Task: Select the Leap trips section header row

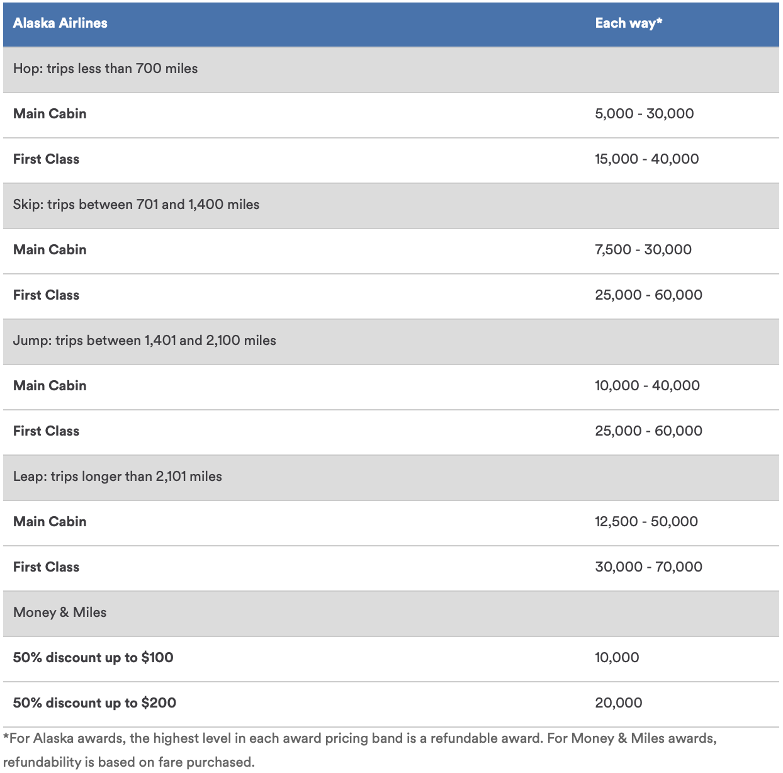Action: tap(117, 477)
